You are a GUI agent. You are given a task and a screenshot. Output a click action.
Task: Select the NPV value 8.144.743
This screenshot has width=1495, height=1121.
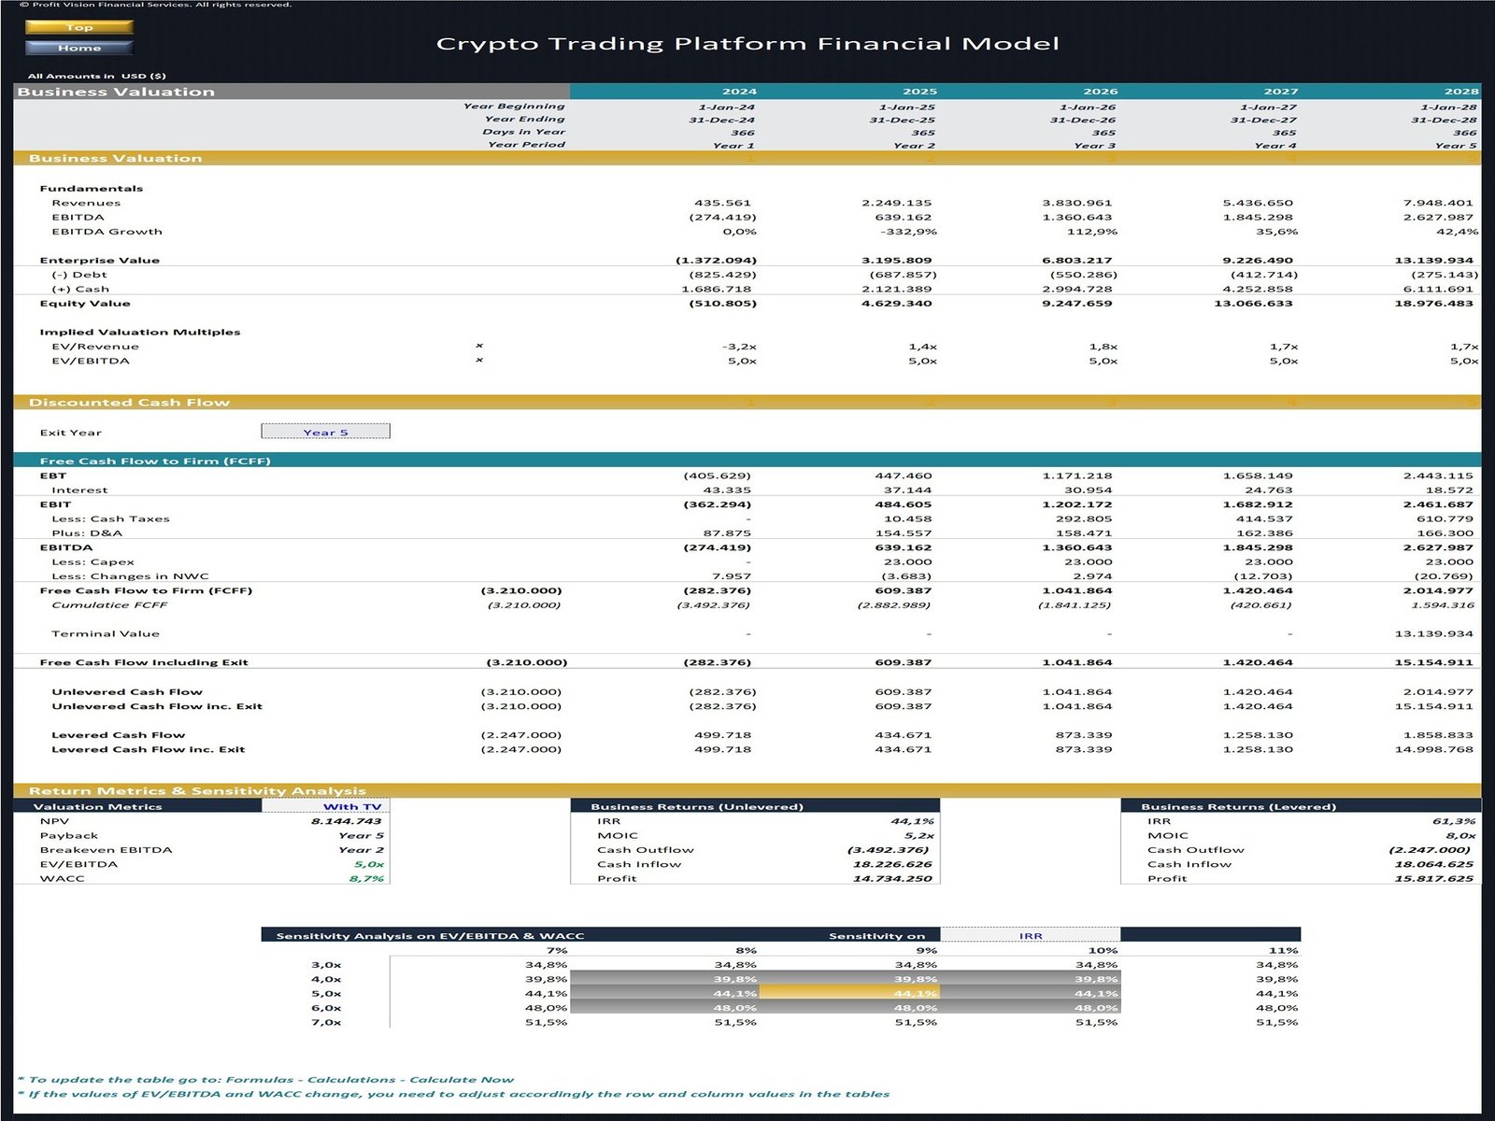[346, 821]
